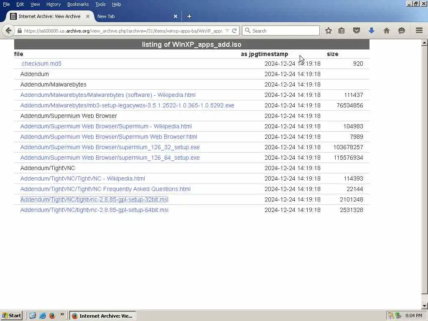Open the Edit menu
The image size is (428, 321).
20,4
